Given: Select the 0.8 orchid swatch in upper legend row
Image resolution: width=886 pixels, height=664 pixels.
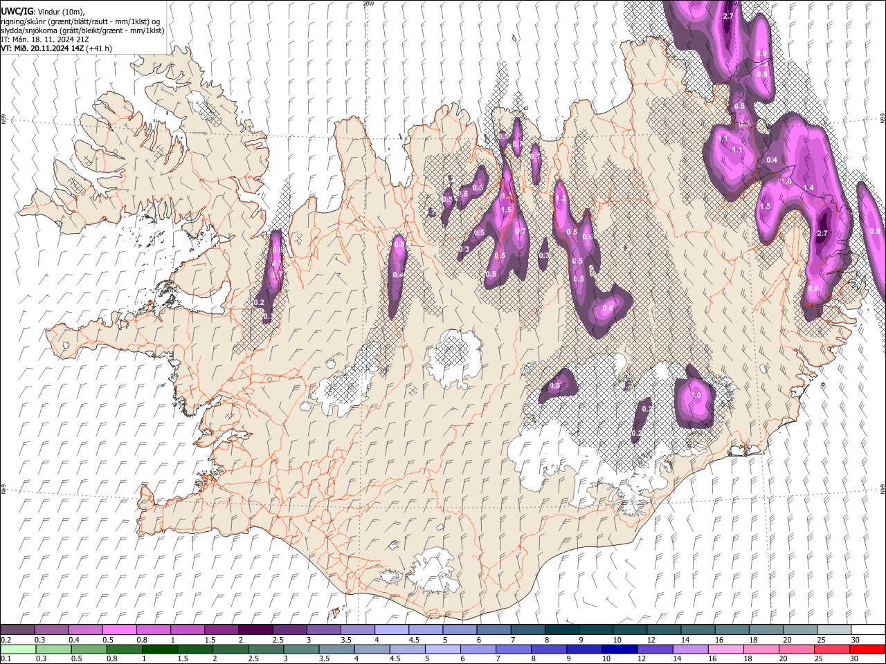Looking at the screenshot, I should 154,629.
